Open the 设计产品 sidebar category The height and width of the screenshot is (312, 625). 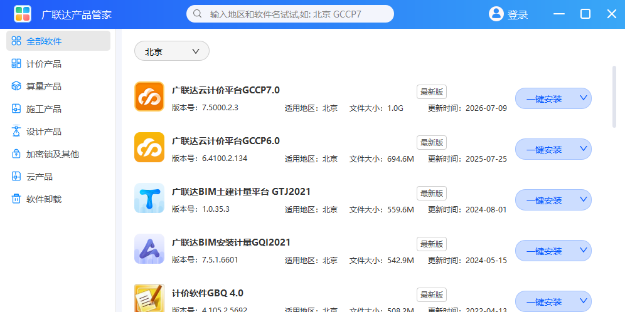[x=58, y=132]
